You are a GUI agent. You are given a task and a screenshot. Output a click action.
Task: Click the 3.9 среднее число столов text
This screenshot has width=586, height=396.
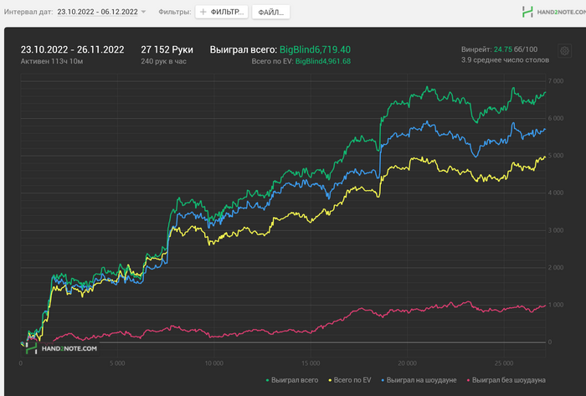click(506, 59)
